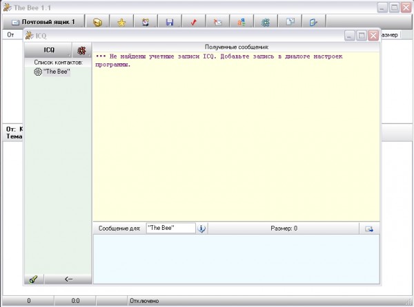Click the blue info icon beside recipient field
Screen dimensions: 414x307
click(x=201, y=229)
